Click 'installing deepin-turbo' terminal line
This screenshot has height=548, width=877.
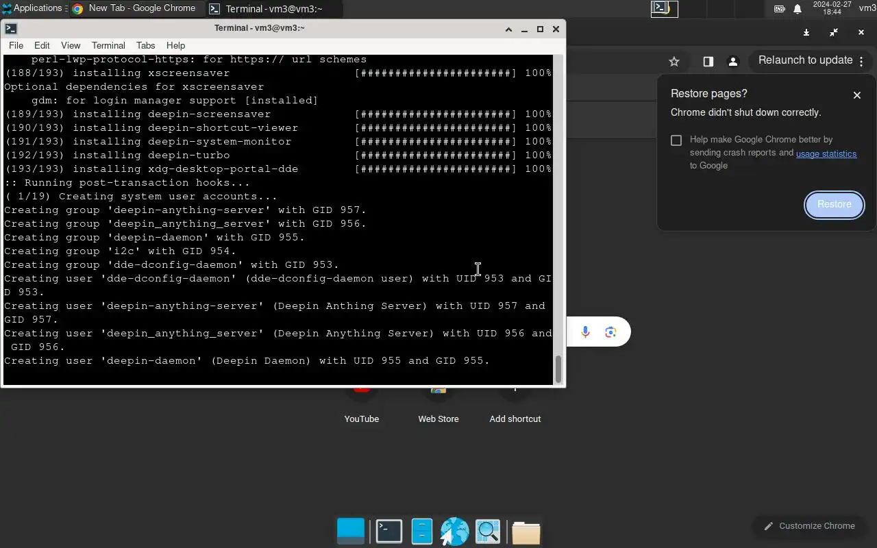pos(277,155)
